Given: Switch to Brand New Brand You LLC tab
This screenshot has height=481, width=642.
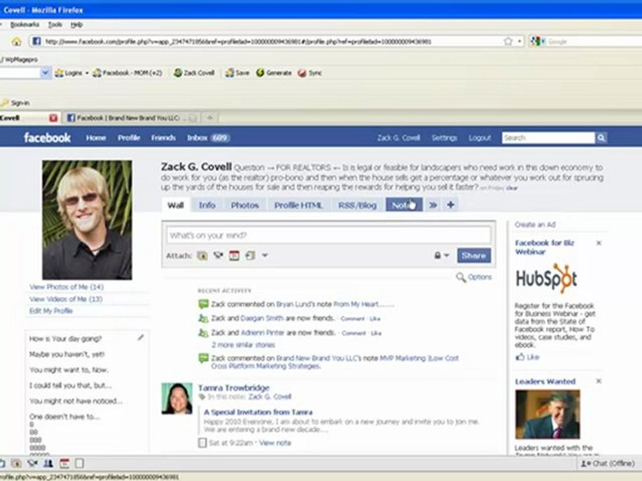Looking at the screenshot, I should pos(132,118).
